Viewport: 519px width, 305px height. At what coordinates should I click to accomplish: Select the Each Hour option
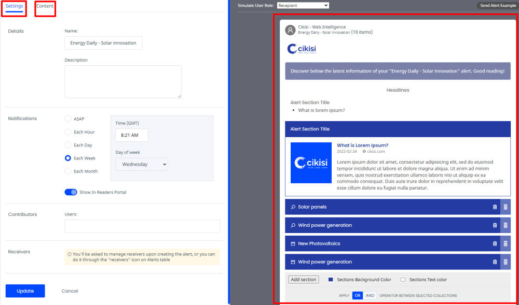pyautogui.click(x=68, y=132)
